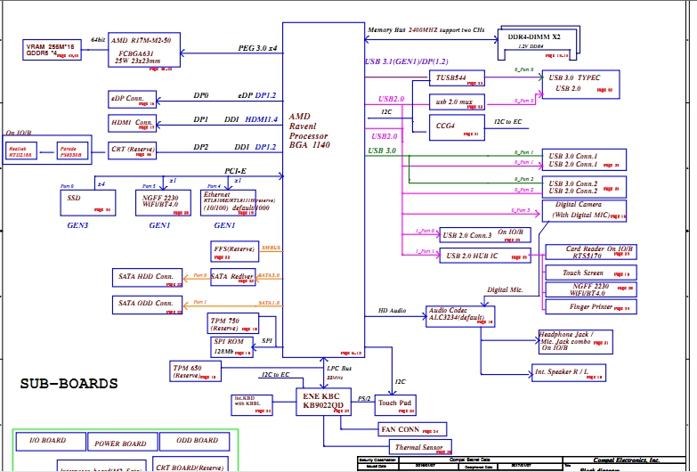Image resolution: width=697 pixels, height=472 pixels.
Task: Click the Parade chip box on IO/B
Action: click(72, 151)
